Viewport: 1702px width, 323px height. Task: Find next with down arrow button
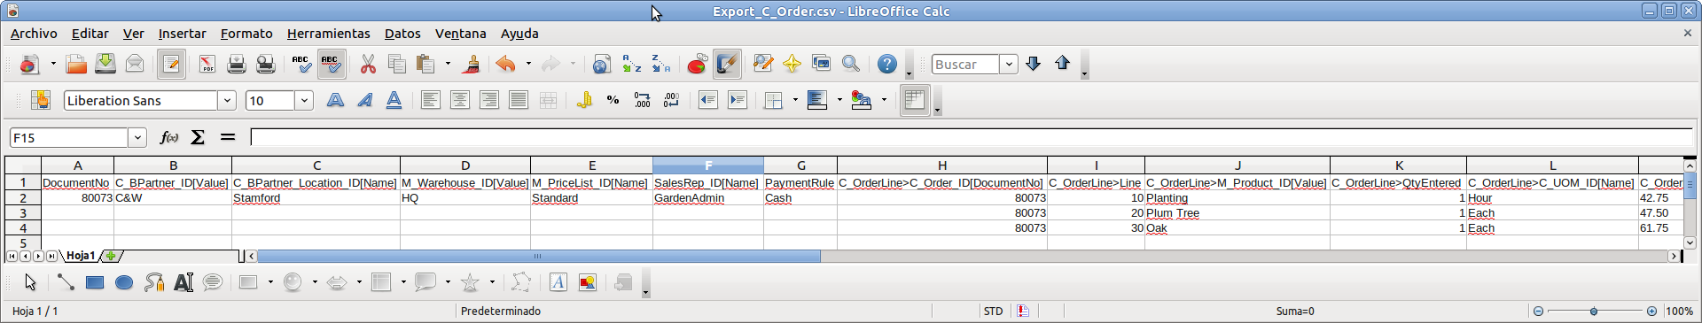[1034, 64]
